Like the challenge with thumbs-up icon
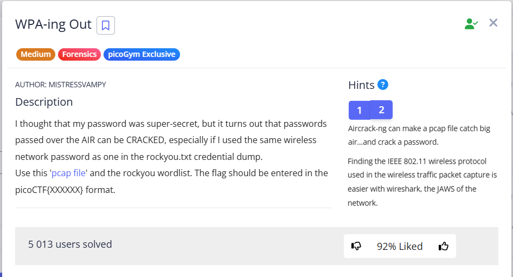The image size is (513, 277). point(444,246)
